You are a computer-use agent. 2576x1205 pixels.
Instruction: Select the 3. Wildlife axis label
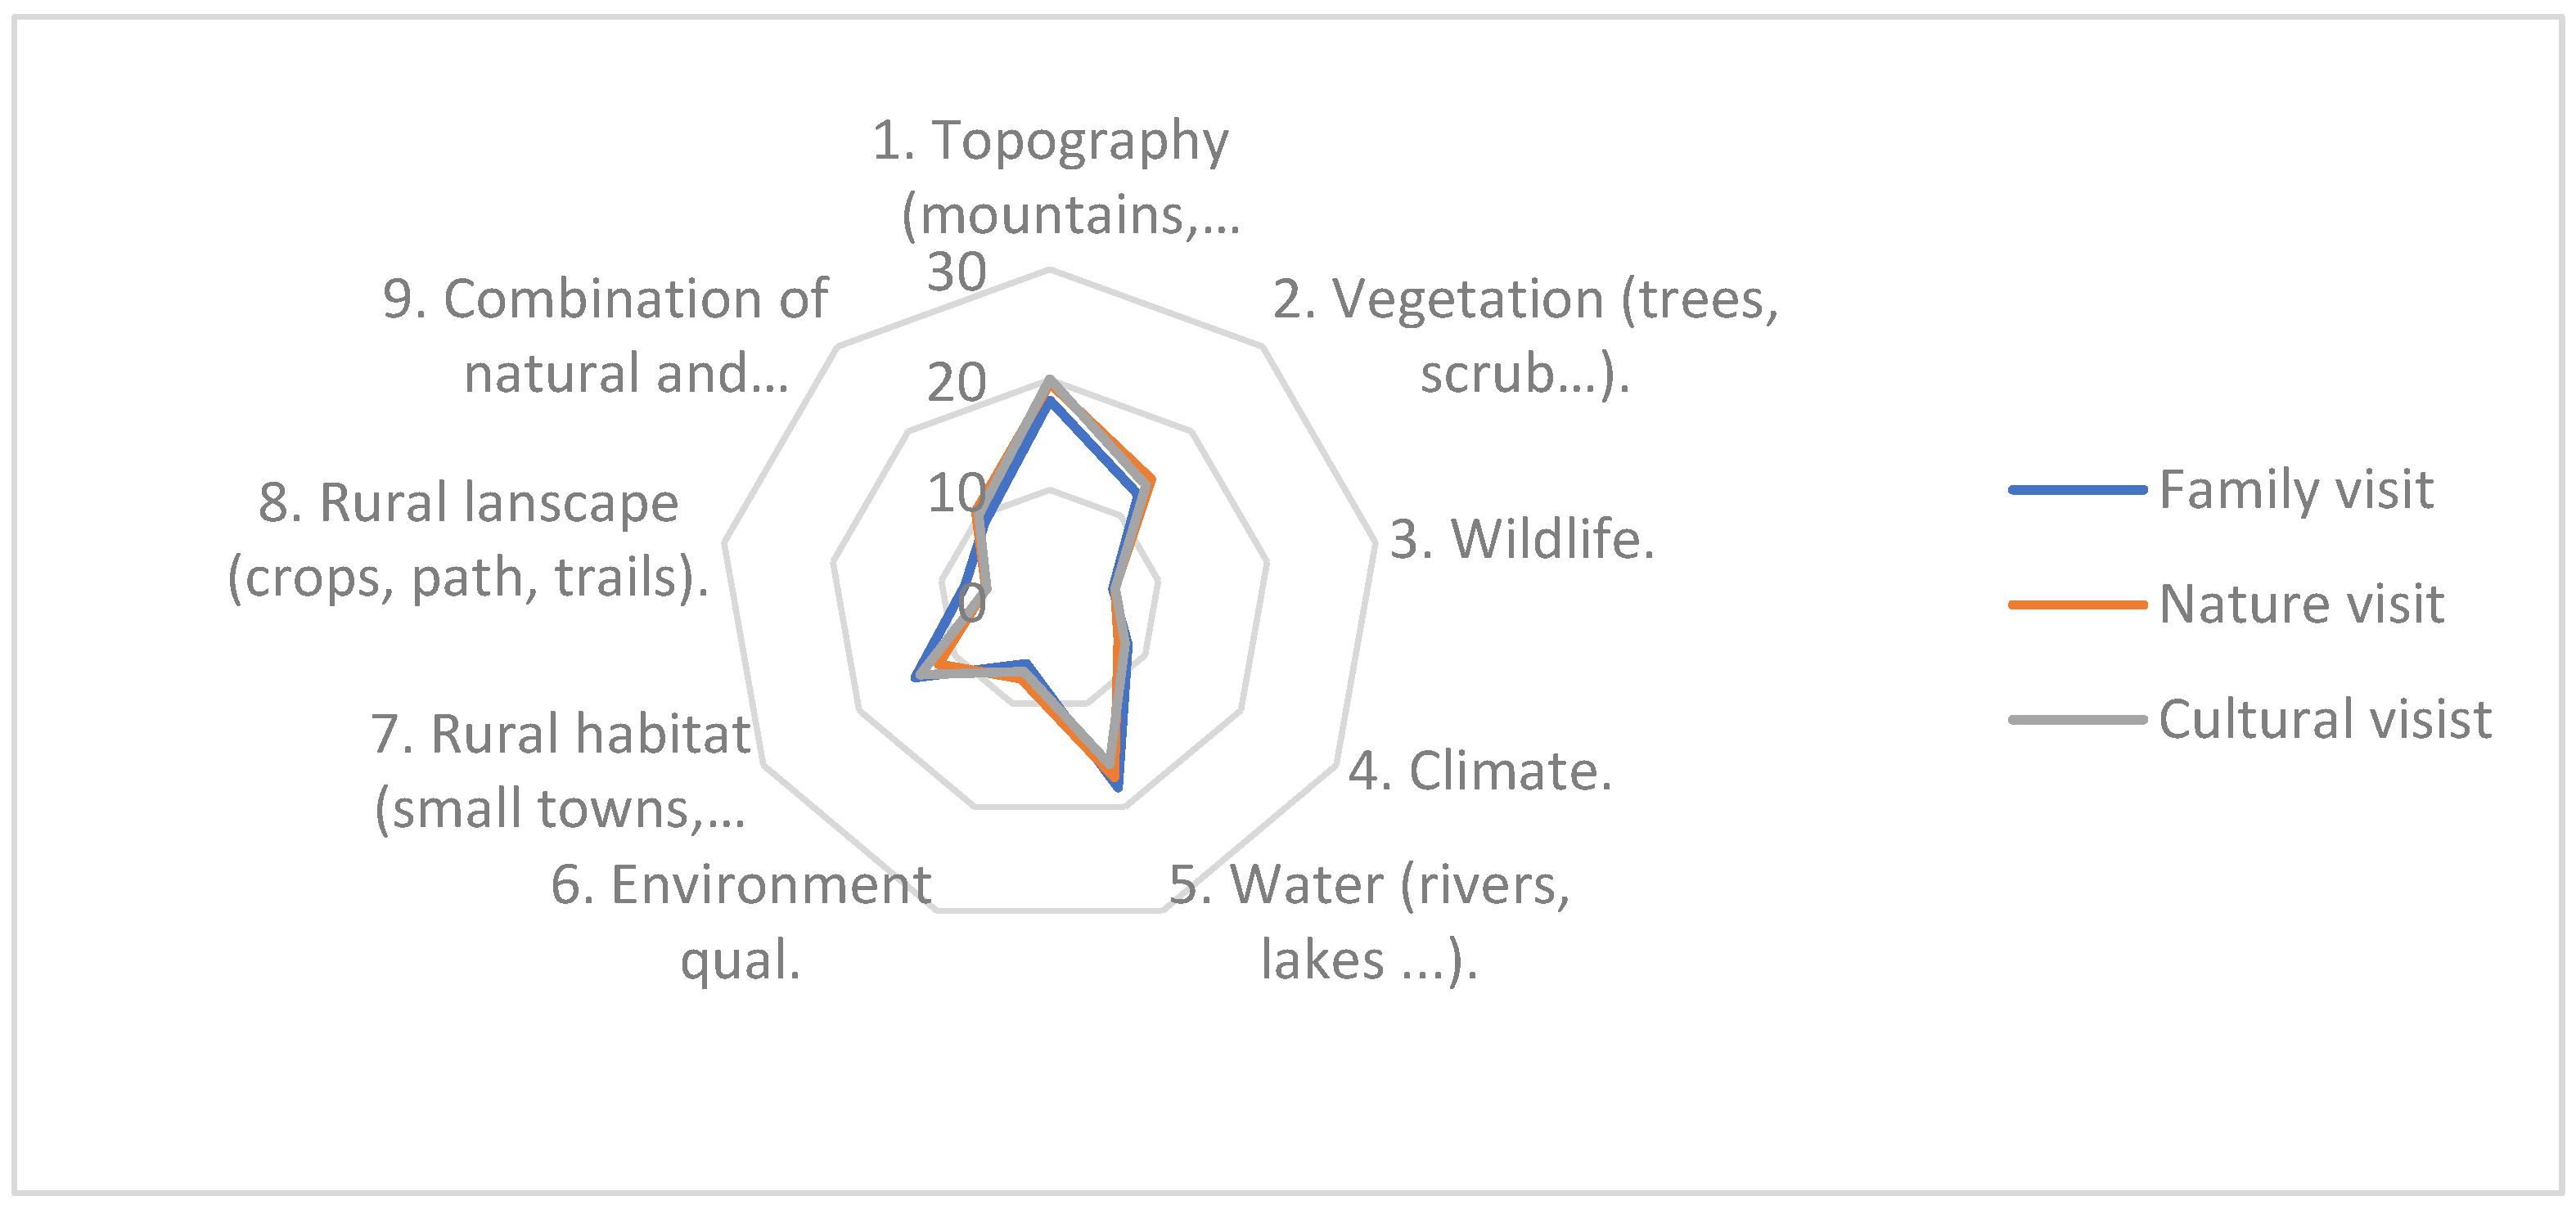pos(1522,539)
